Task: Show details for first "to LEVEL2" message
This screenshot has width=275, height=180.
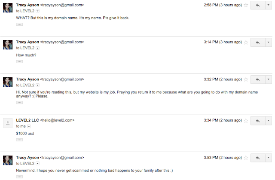Action: coord(37,11)
